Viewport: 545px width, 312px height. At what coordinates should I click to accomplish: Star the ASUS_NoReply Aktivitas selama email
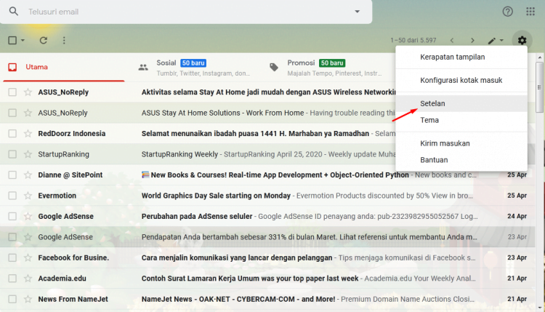pyautogui.click(x=28, y=92)
